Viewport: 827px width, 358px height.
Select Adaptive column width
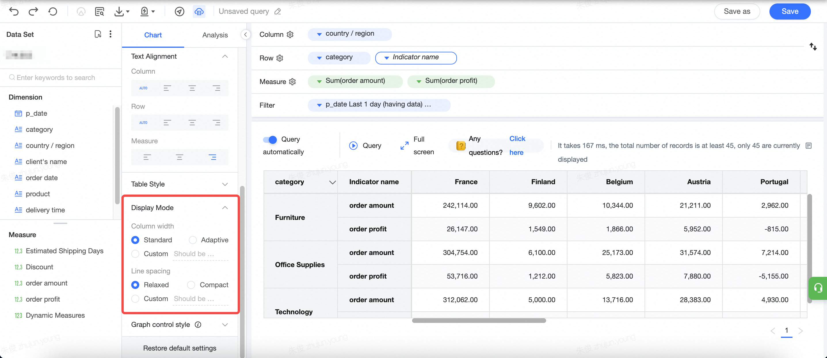click(x=193, y=240)
